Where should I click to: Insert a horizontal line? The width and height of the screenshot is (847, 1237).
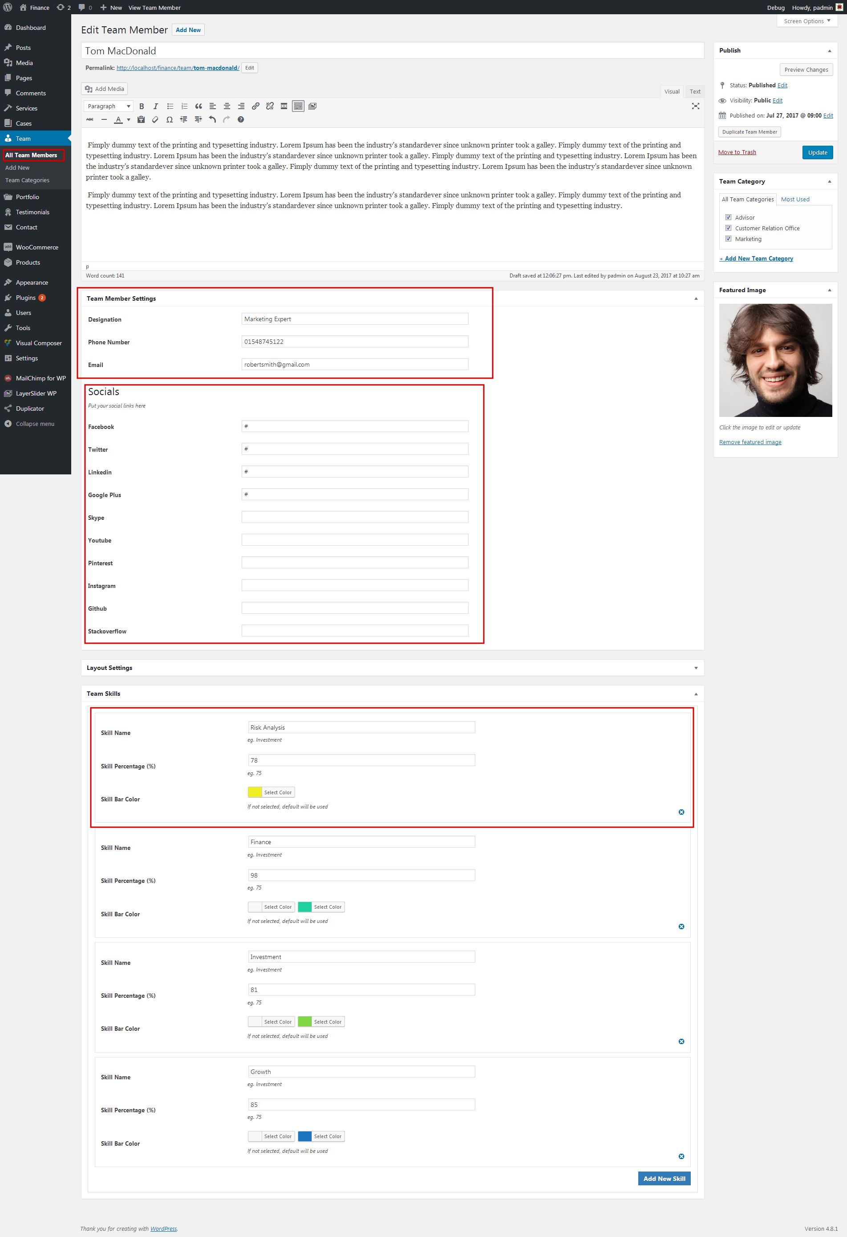tap(104, 120)
